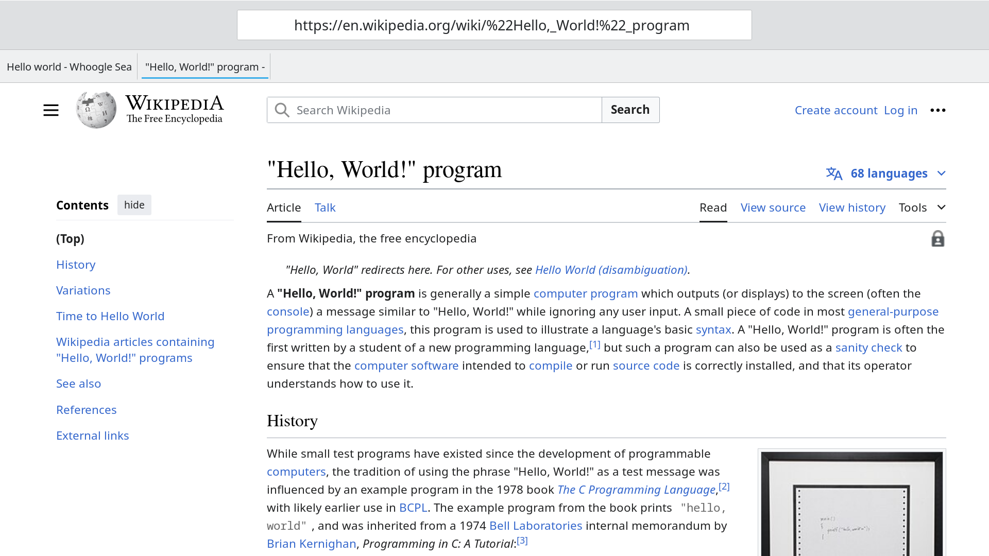Click the Log in link
This screenshot has height=556, width=989.
[x=900, y=110]
